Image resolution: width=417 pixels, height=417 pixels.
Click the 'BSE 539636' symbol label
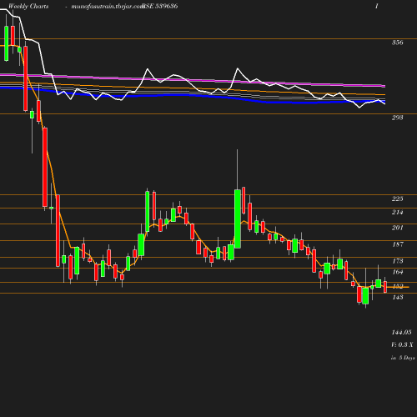pyautogui.click(x=160, y=6)
